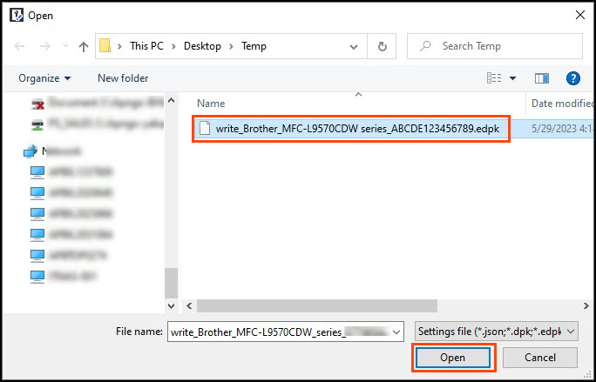Expand the chevron after Desktop
The width and height of the screenshot is (596, 382).
(231, 46)
